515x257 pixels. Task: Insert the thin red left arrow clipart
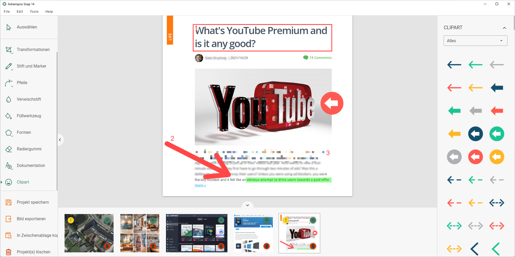coord(454,87)
